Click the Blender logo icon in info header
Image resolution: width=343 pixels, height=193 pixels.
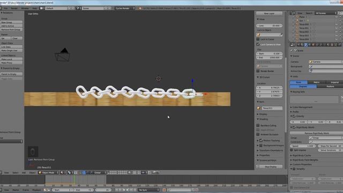(140, 8)
